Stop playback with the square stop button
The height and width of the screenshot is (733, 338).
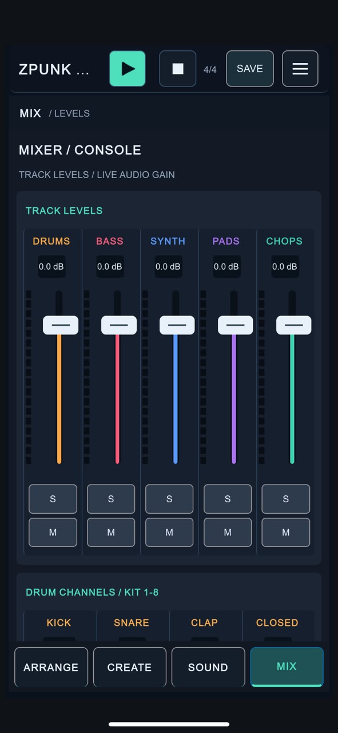pyautogui.click(x=178, y=69)
